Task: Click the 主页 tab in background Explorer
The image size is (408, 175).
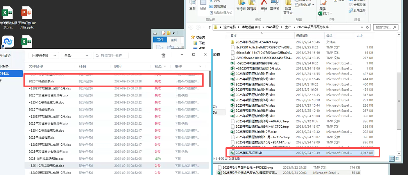Action: coord(174,40)
